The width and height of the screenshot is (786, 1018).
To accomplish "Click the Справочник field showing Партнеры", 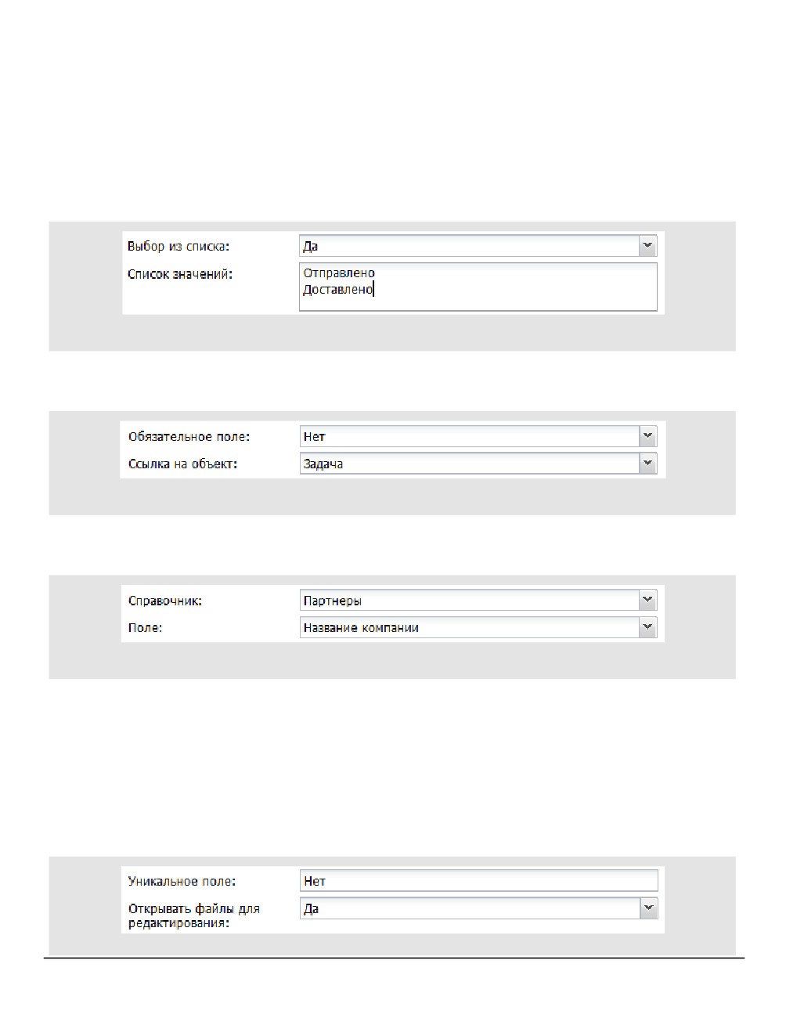I will point(478,601).
